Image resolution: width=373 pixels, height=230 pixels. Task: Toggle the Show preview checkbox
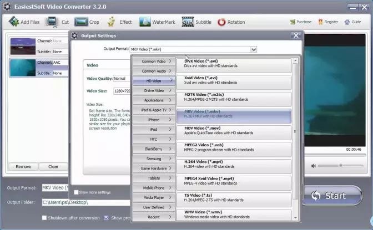(x=107, y=218)
